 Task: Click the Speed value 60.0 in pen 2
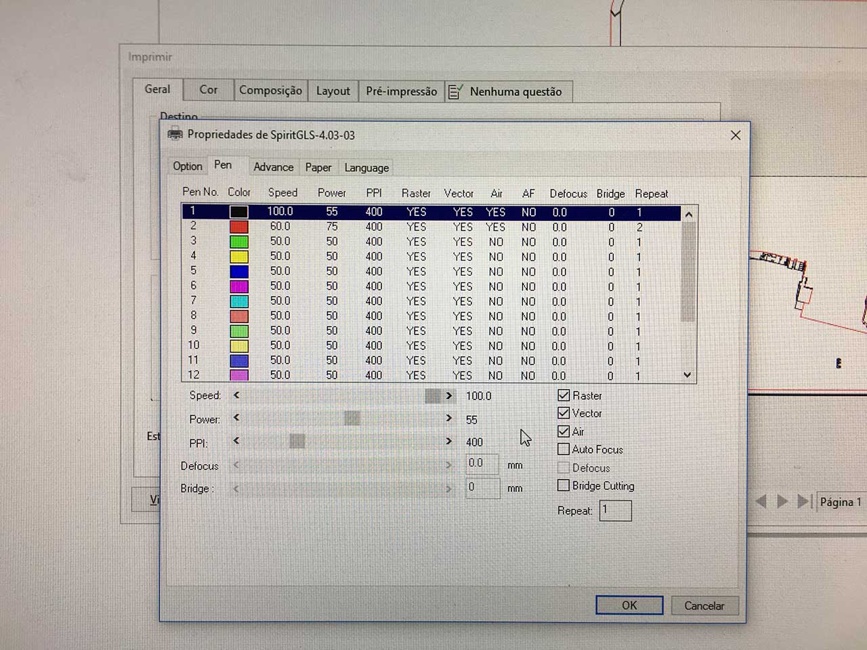click(280, 226)
